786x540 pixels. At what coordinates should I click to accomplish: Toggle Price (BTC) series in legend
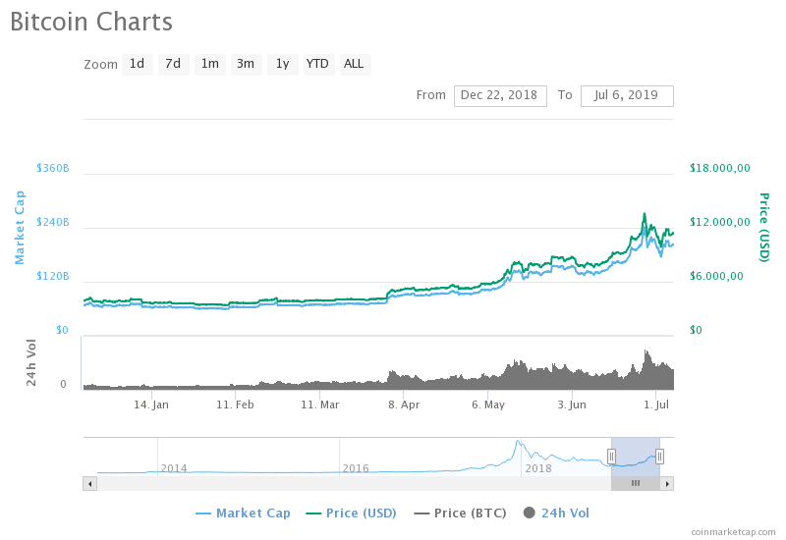[460, 513]
